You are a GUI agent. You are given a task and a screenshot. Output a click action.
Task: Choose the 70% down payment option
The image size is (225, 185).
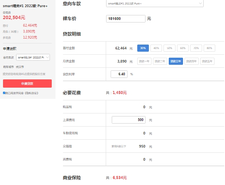tap(196, 48)
